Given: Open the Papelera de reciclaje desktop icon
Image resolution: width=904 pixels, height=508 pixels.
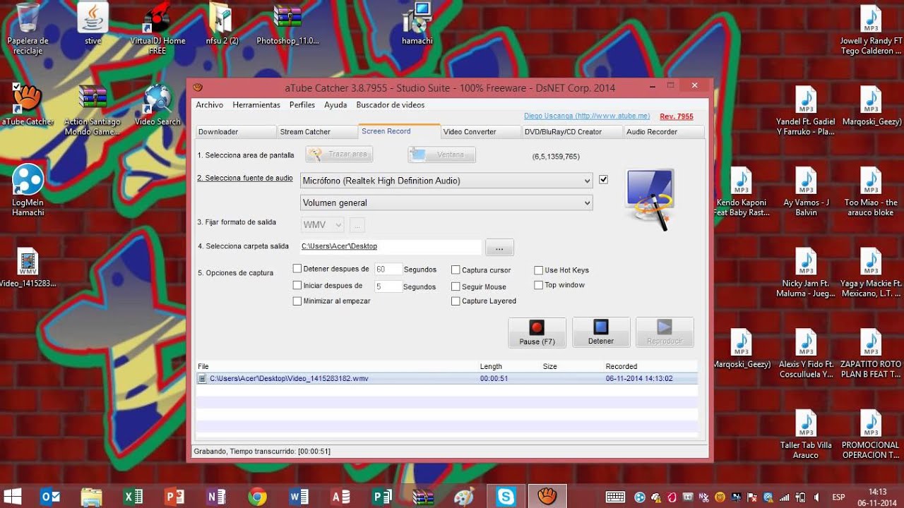Looking at the screenshot, I should [28, 28].
